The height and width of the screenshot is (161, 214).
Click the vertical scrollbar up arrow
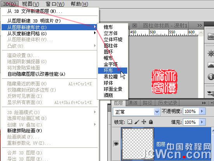click(201, 33)
